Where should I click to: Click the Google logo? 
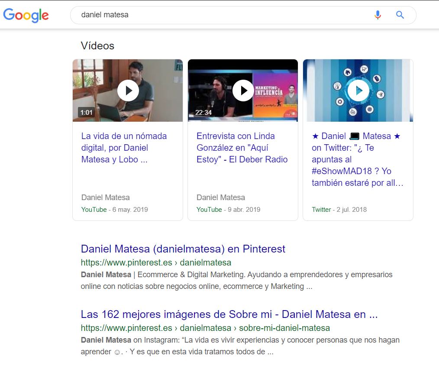[26, 15]
